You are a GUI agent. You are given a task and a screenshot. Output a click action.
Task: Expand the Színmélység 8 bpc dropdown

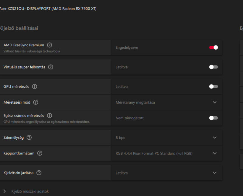[215, 138]
